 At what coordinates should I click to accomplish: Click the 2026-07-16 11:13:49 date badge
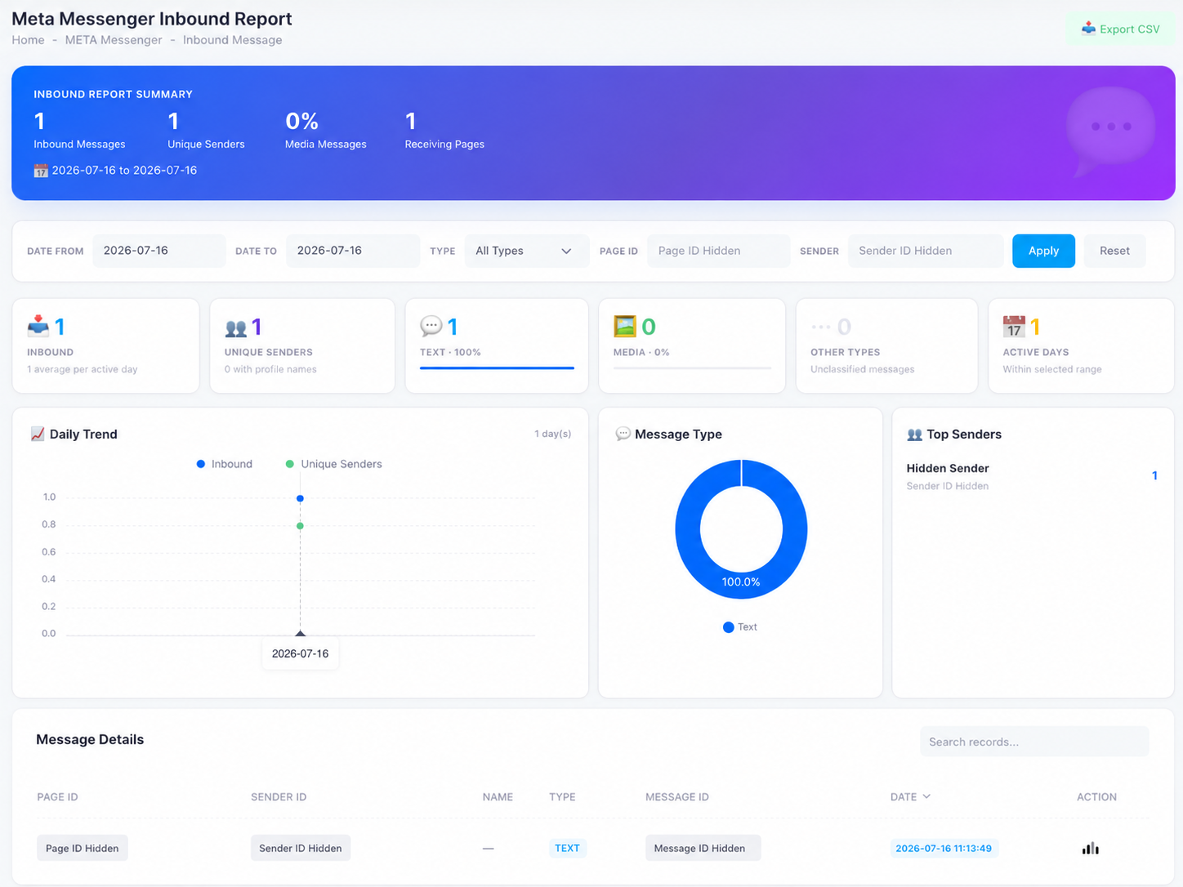point(944,849)
